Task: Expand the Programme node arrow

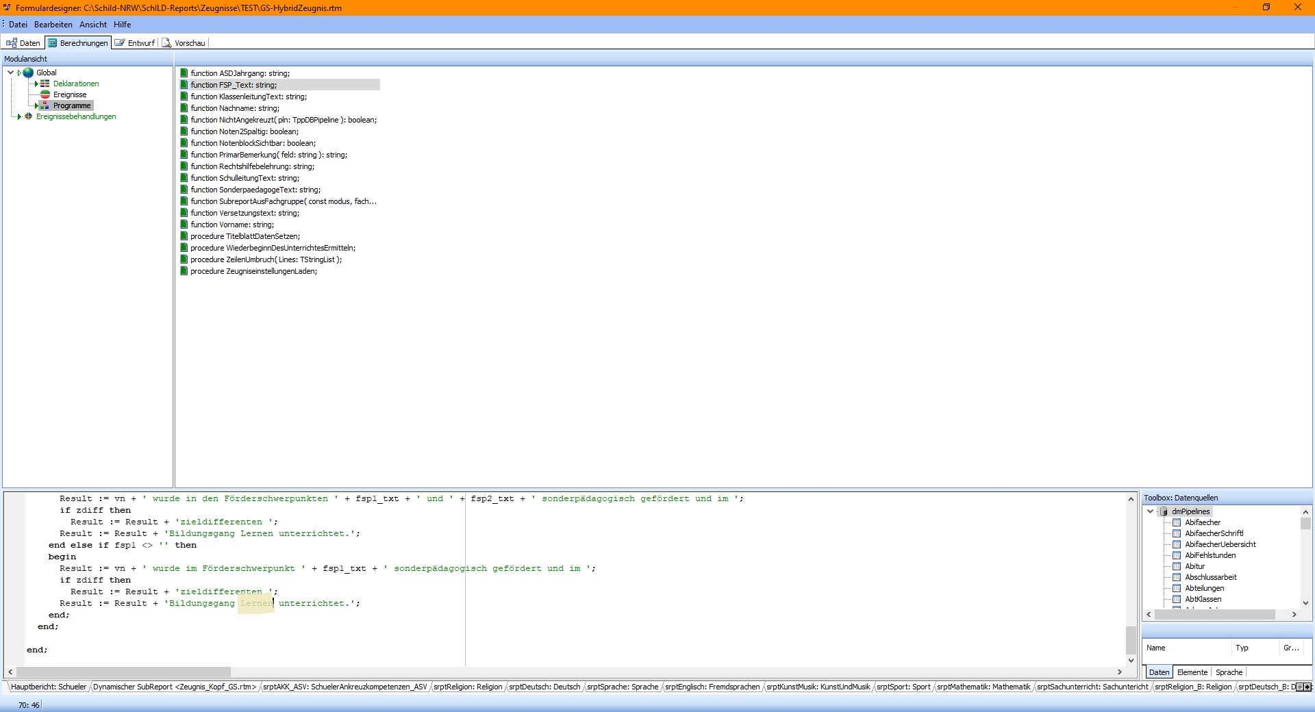Action: [36, 105]
